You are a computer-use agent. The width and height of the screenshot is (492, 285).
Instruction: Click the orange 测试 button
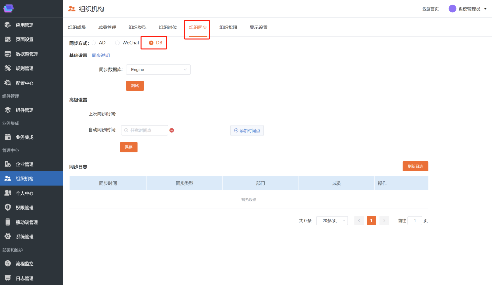tap(135, 86)
